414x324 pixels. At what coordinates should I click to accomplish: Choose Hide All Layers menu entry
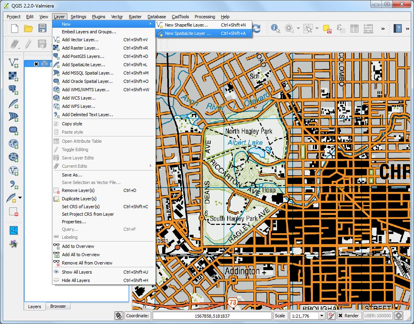(x=103, y=280)
